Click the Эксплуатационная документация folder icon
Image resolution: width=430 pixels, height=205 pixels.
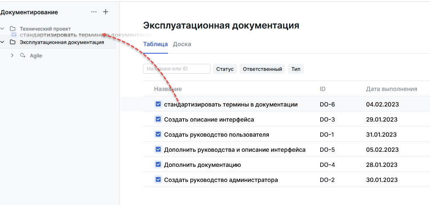[13, 42]
